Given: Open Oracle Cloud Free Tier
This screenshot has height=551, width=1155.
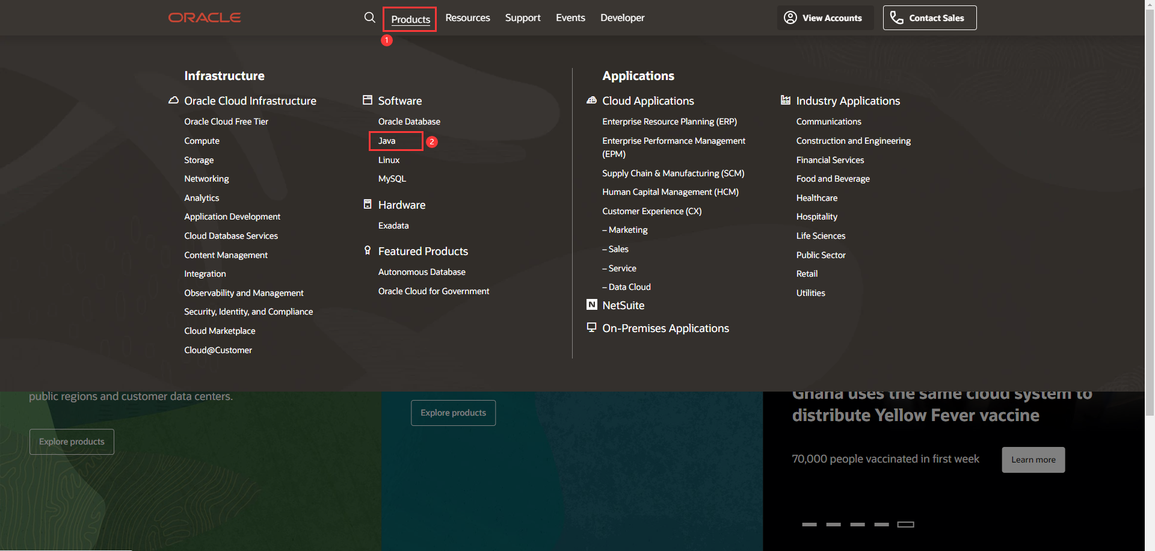Looking at the screenshot, I should 226,122.
